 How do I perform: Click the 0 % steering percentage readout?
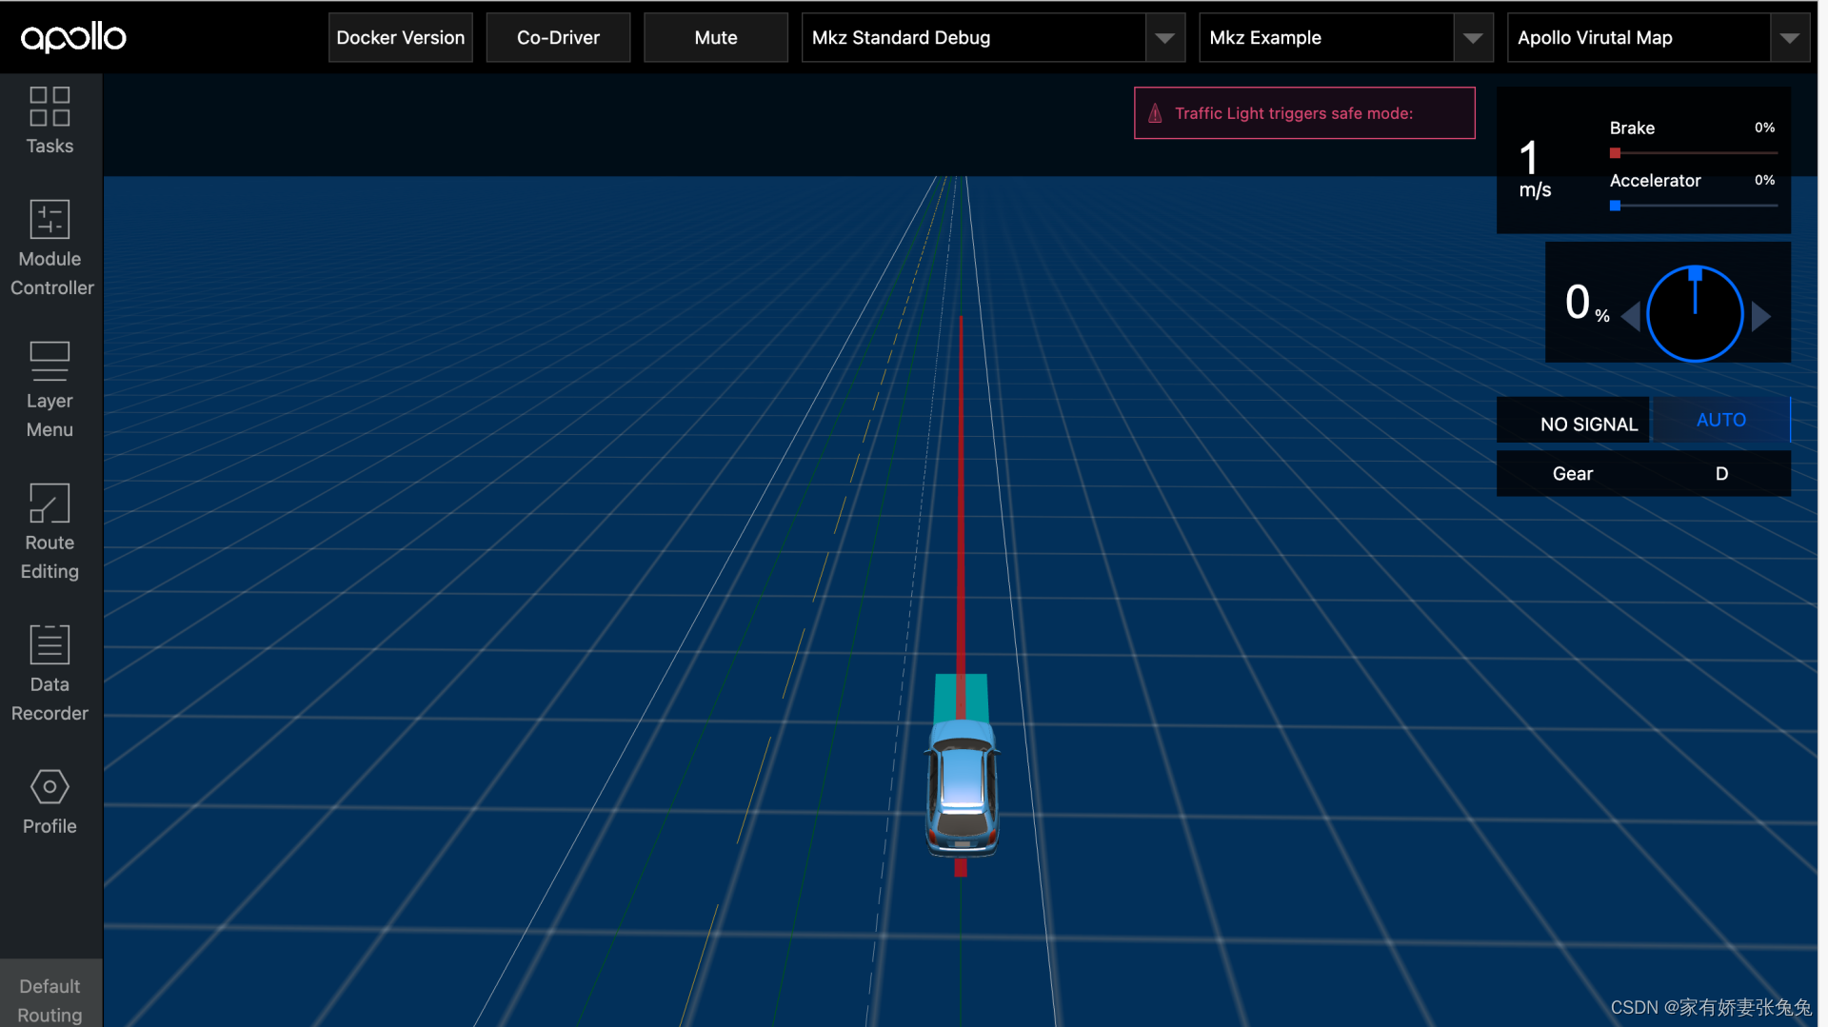tap(1586, 304)
